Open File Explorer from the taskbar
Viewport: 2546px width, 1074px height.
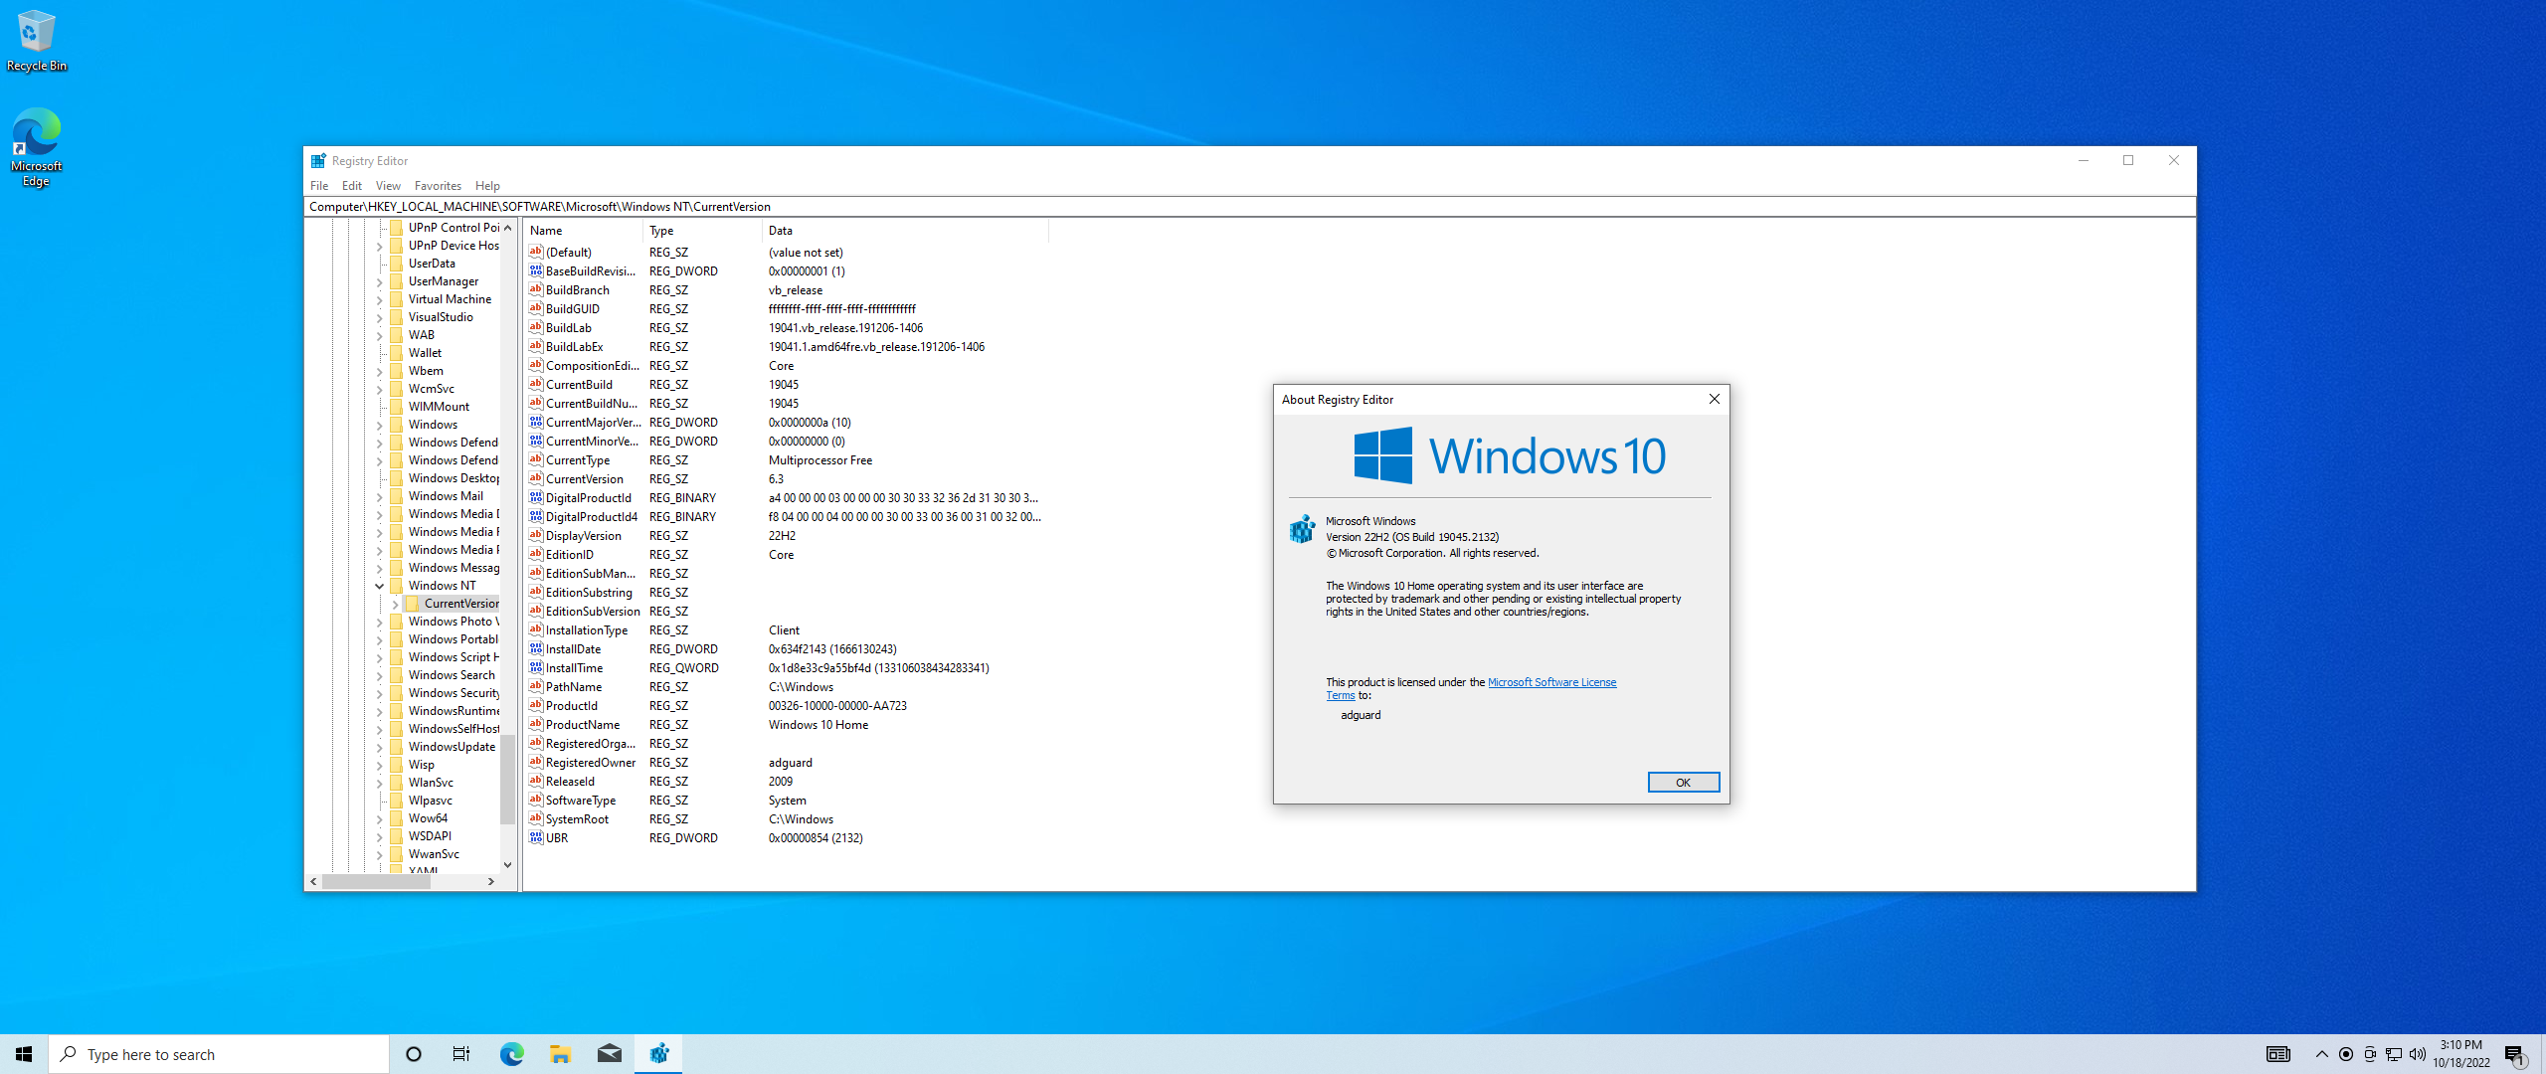tap(560, 1054)
